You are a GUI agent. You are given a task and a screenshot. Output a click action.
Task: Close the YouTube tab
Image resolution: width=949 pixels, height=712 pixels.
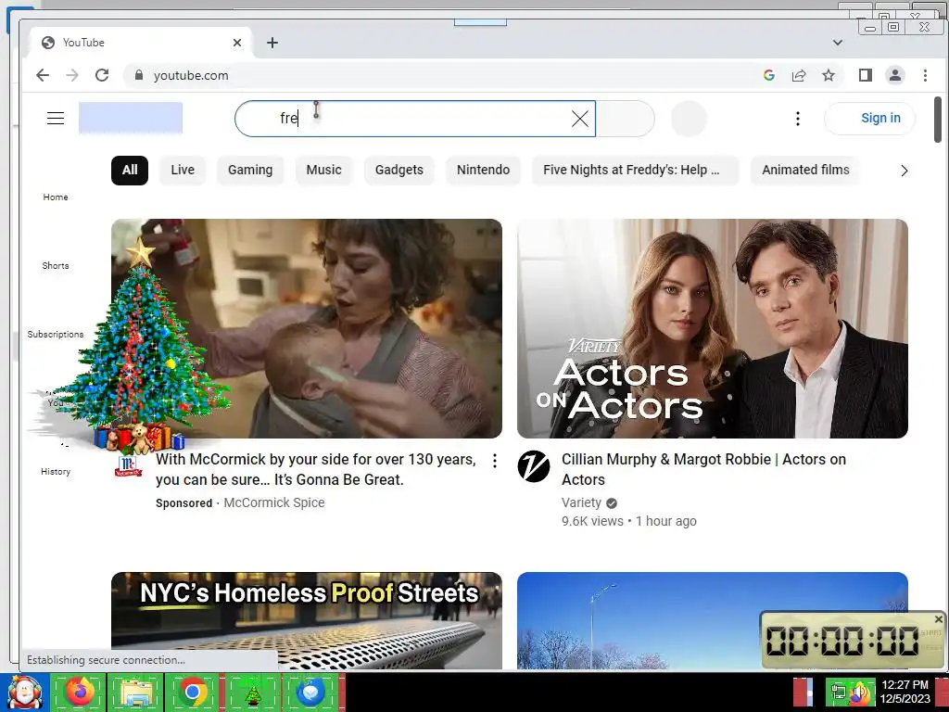pos(237,43)
